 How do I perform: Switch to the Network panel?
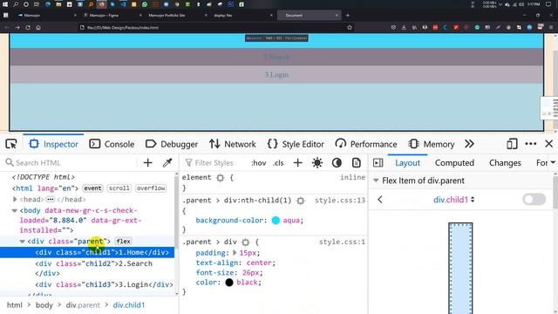pos(233,144)
